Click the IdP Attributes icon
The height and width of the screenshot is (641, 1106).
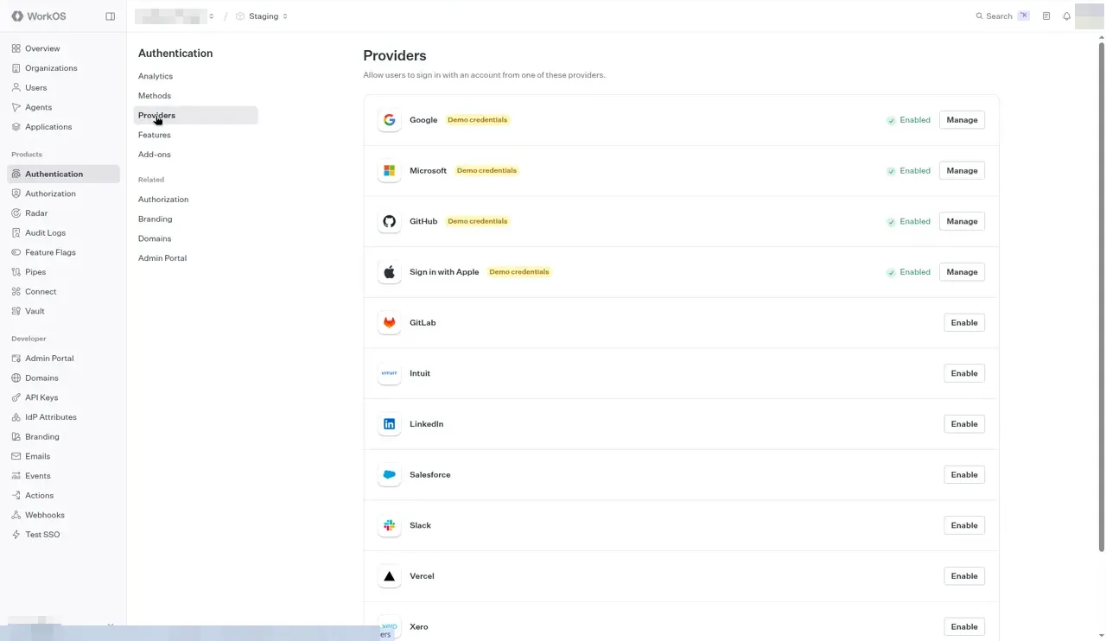pyautogui.click(x=16, y=417)
